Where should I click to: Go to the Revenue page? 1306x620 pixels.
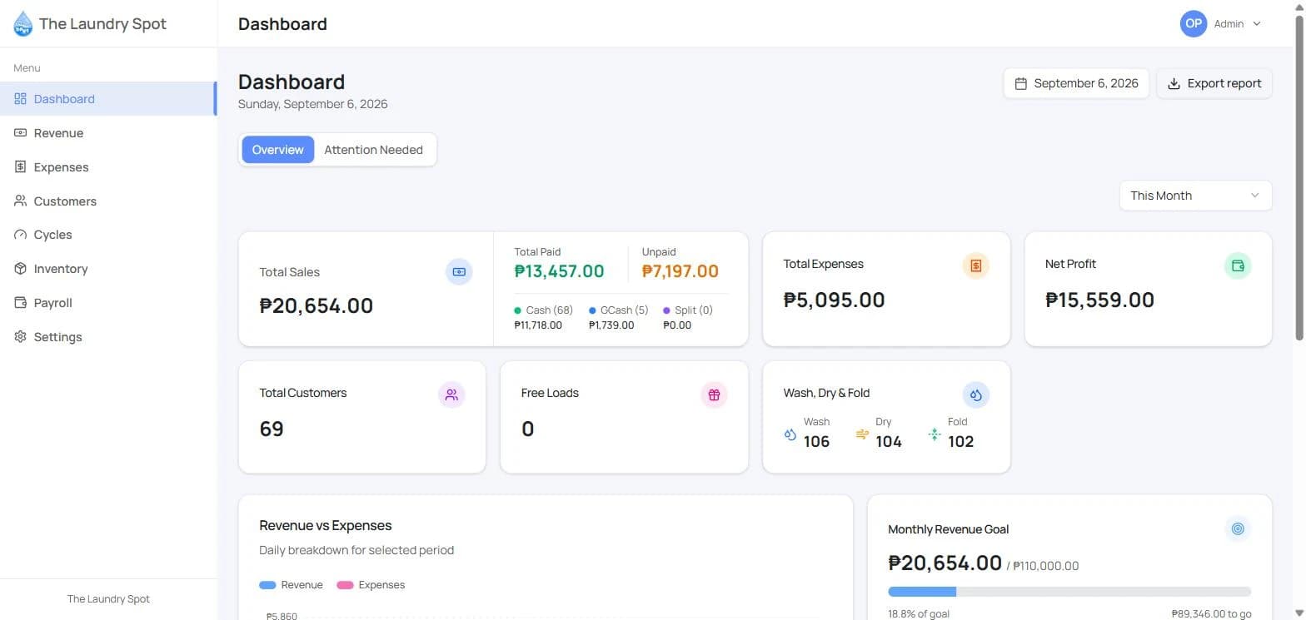pos(107,133)
